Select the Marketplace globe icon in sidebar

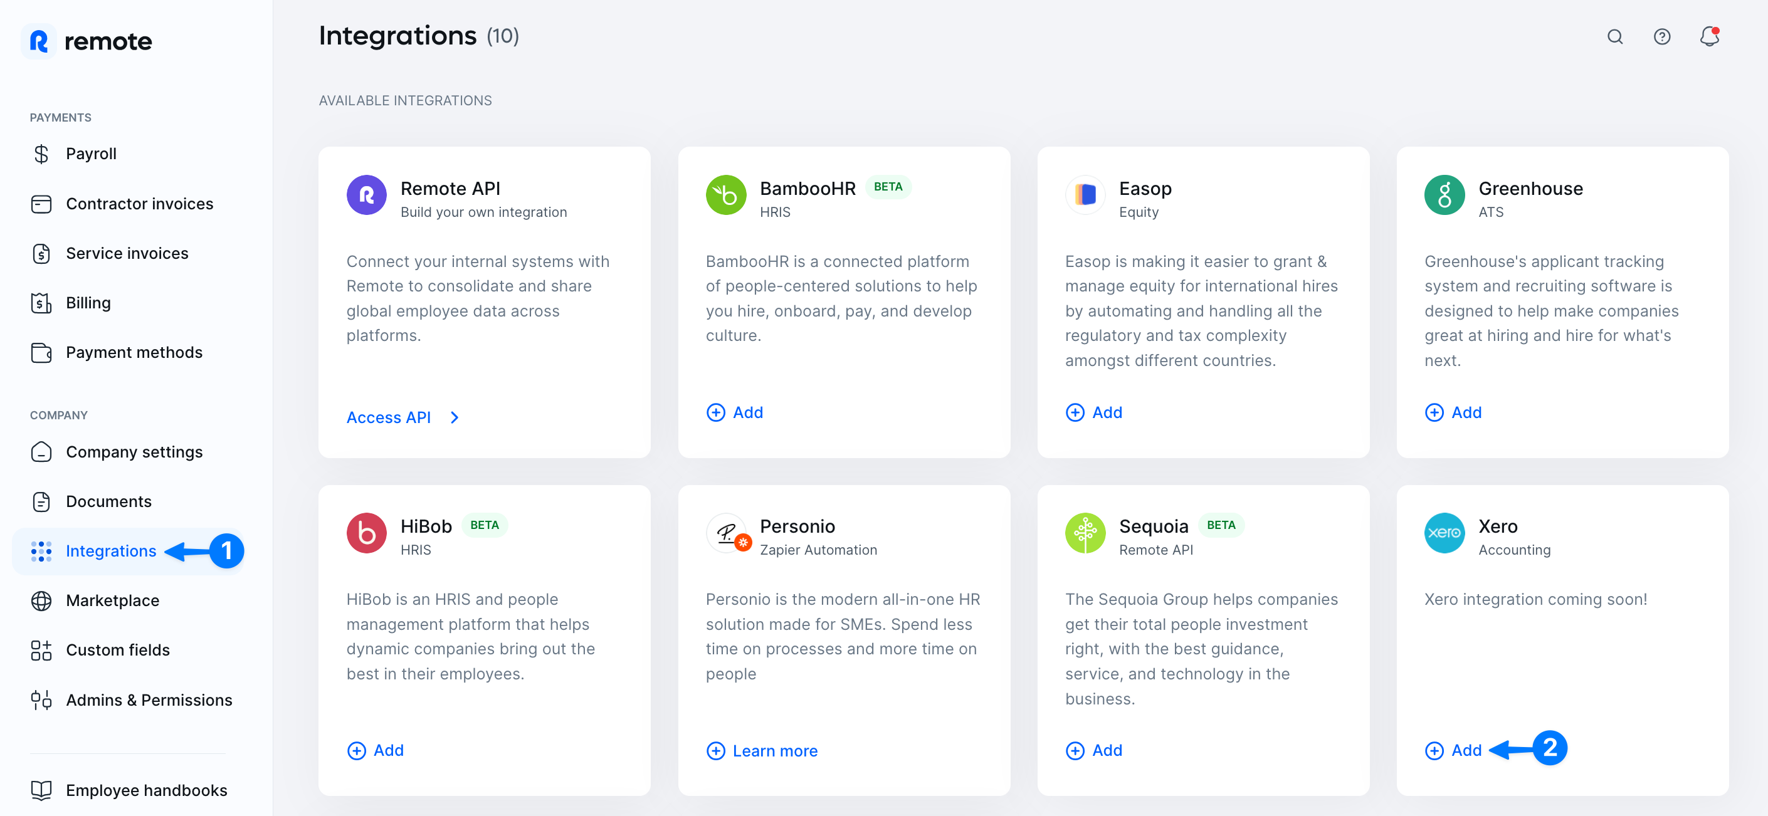41,600
